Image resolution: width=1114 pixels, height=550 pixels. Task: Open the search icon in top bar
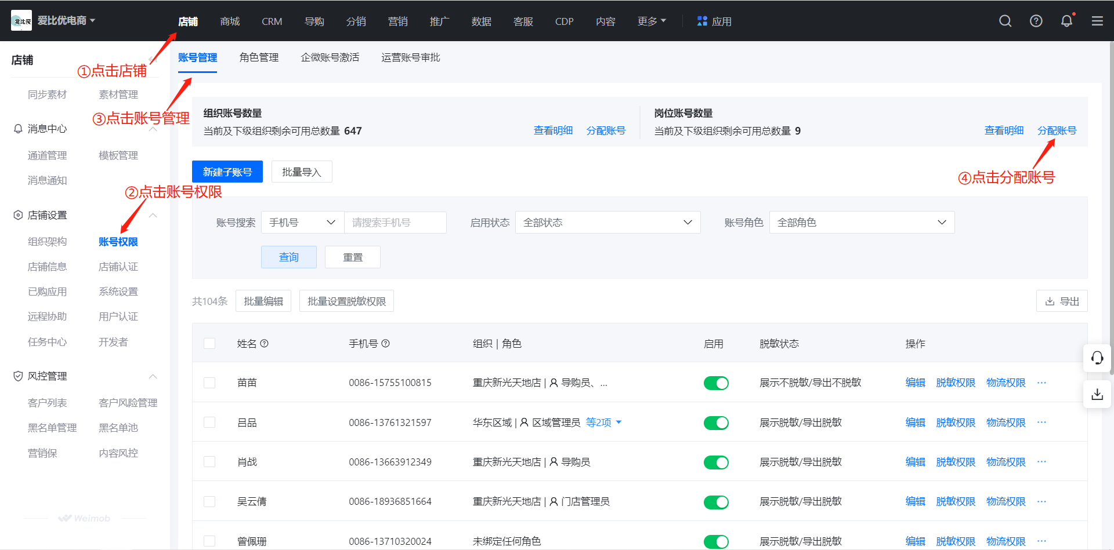click(1006, 21)
